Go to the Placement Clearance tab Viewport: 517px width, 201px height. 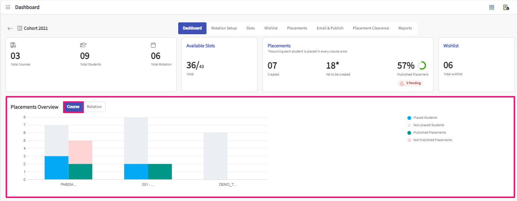[371, 28]
